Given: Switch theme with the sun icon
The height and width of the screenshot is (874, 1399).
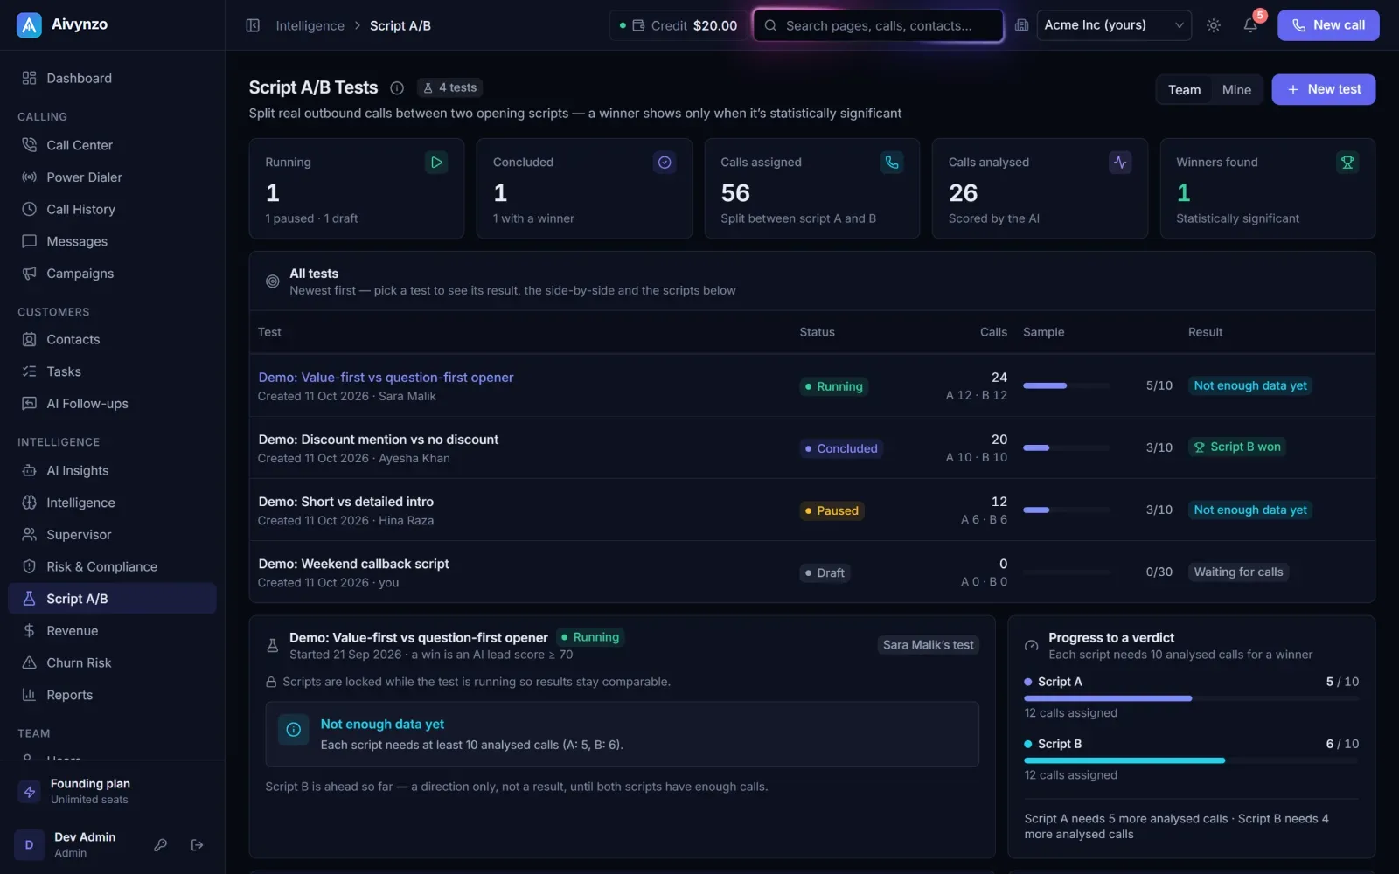Looking at the screenshot, I should (x=1214, y=25).
